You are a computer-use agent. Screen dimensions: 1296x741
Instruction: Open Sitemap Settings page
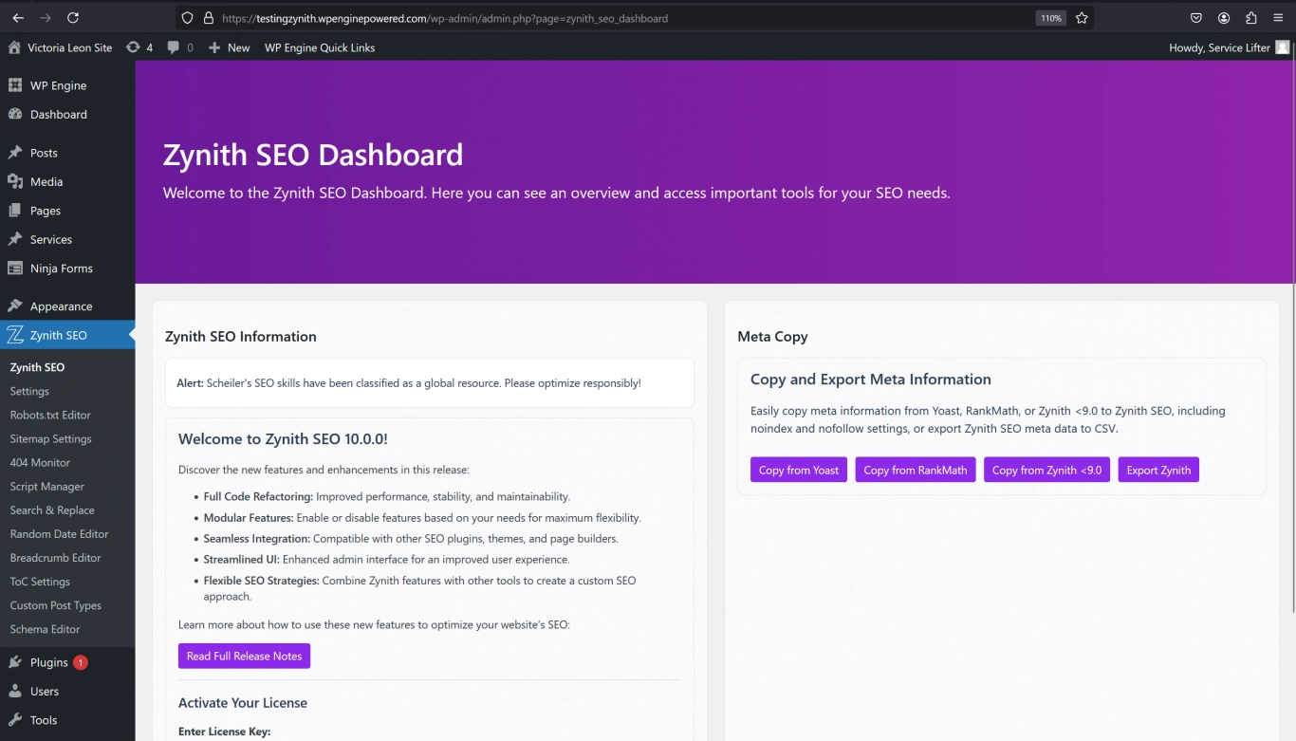[x=50, y=438]
